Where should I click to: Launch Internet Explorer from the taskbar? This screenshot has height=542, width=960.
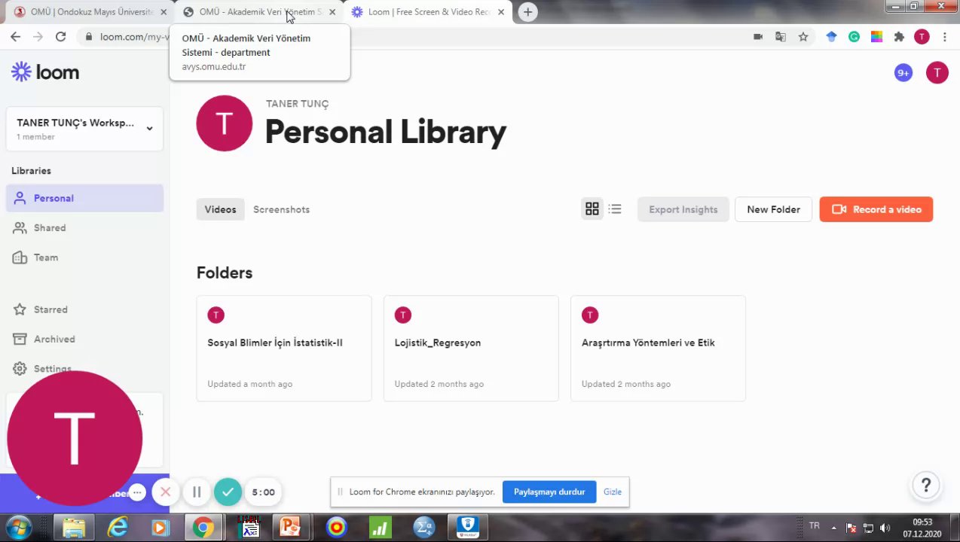point(118,528)
